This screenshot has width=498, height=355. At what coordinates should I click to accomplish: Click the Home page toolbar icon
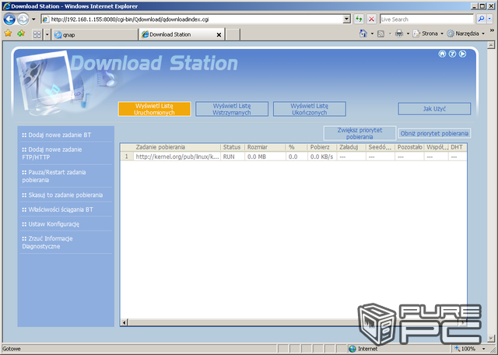coord(363,33)
